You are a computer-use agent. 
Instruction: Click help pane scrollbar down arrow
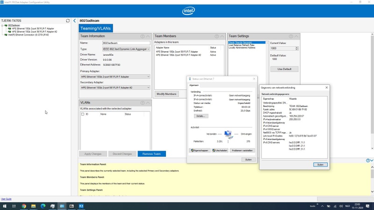pos(372,192)
